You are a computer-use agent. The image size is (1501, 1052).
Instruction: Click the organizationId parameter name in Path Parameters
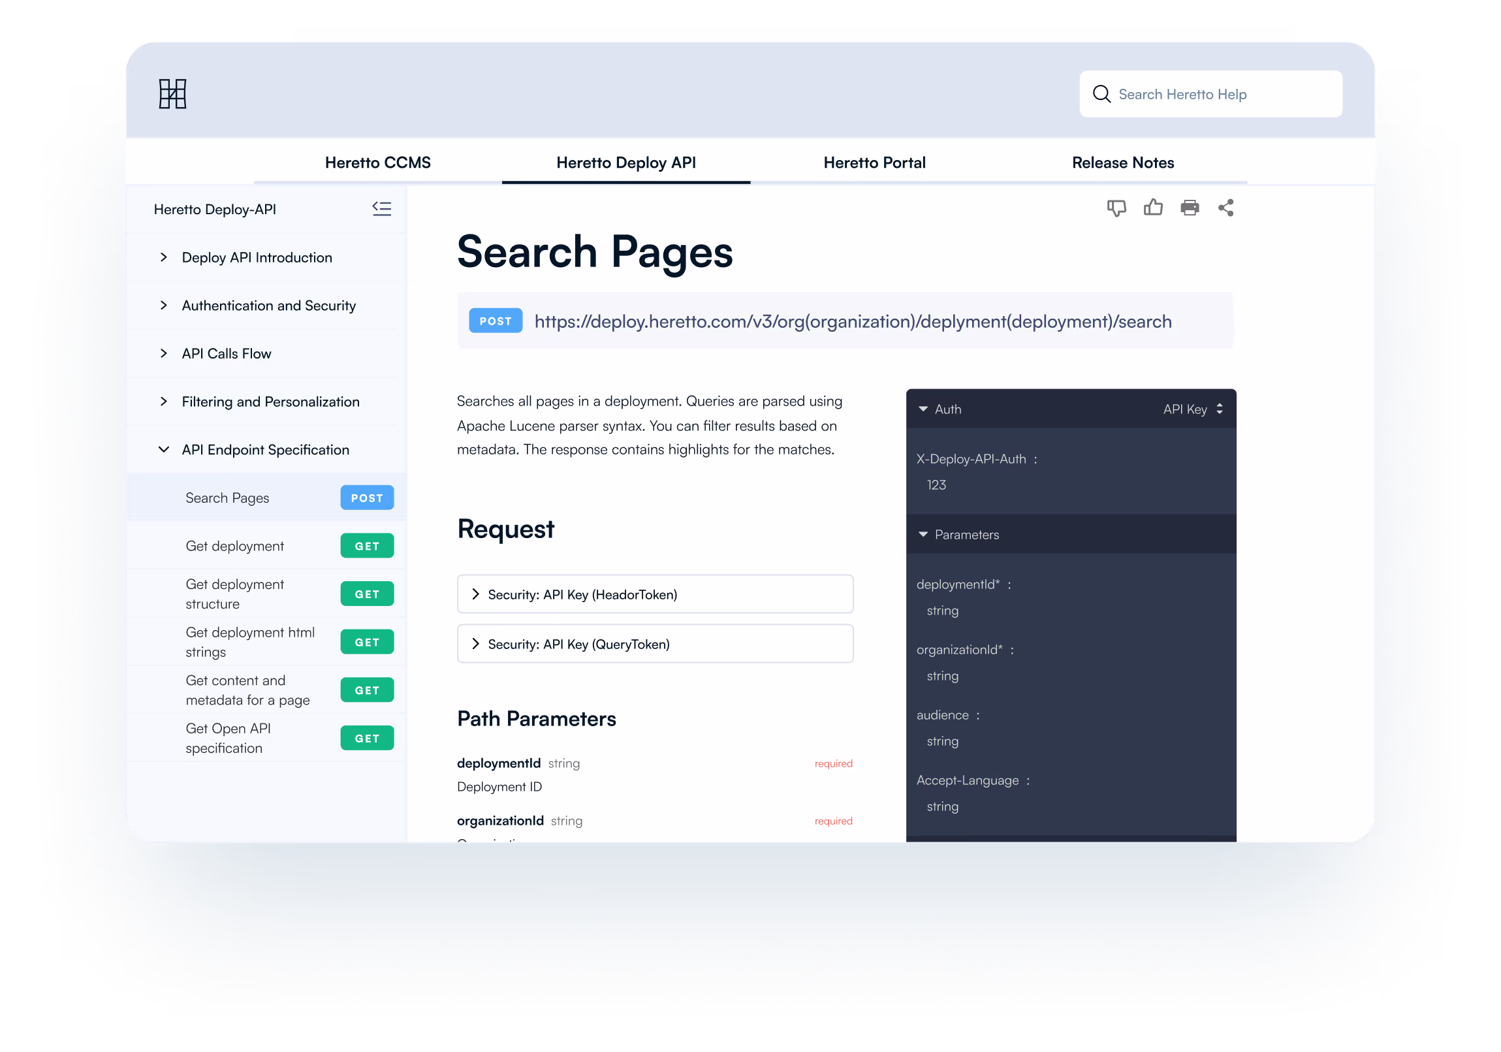point(500,821)
